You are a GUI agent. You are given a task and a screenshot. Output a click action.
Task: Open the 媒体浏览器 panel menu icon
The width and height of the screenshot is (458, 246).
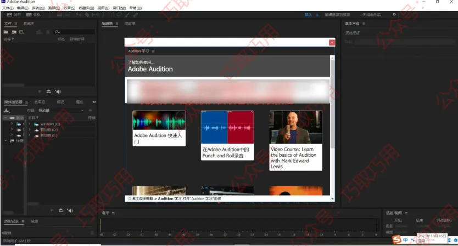(x=26, y=102)
